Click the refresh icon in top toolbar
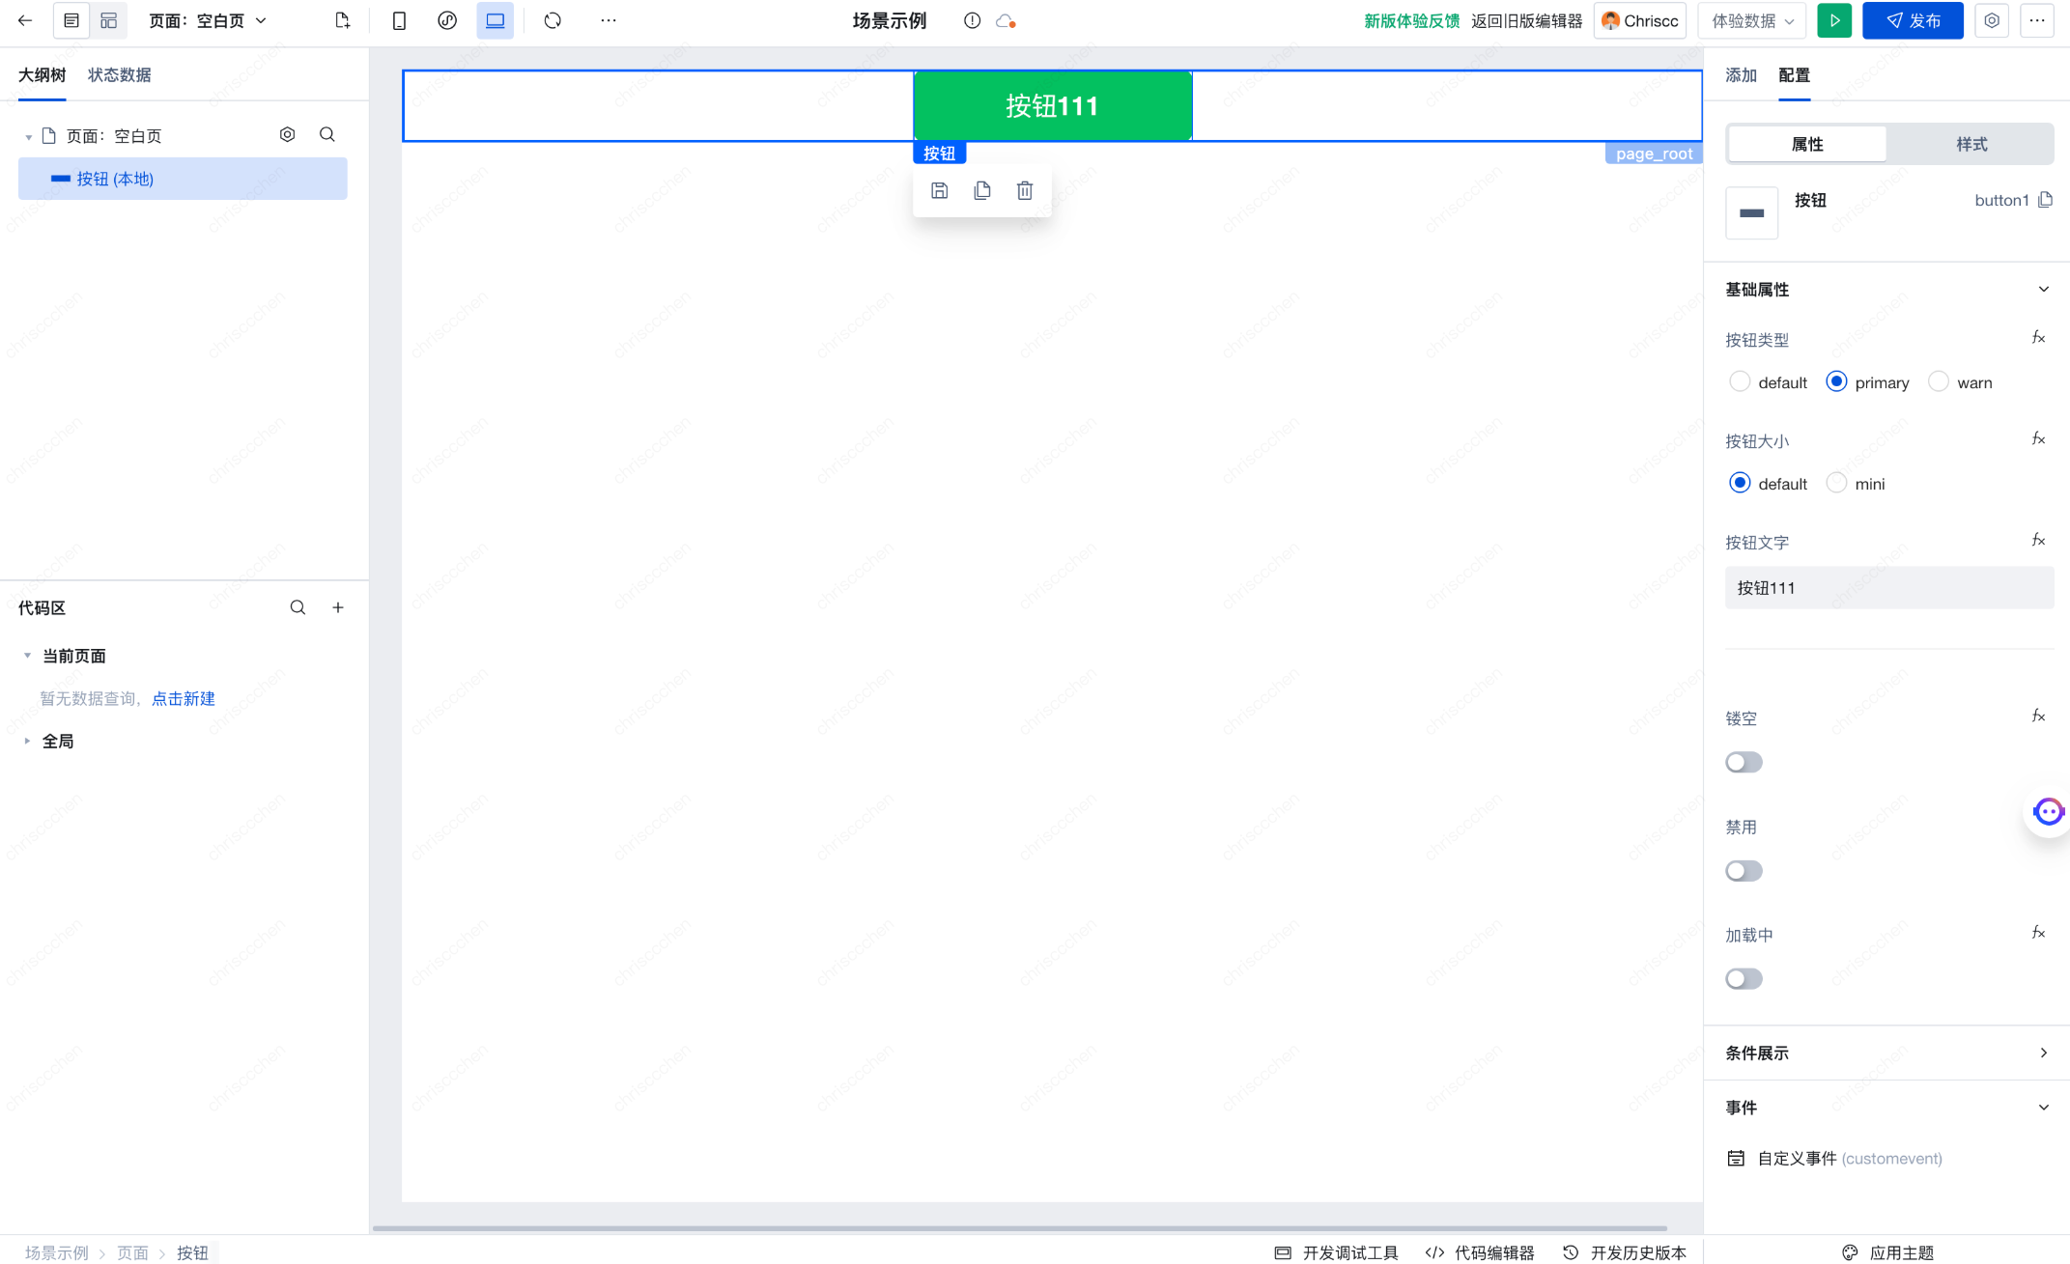The height and width of the screenshot is (1264, 2070). [553, 20]
